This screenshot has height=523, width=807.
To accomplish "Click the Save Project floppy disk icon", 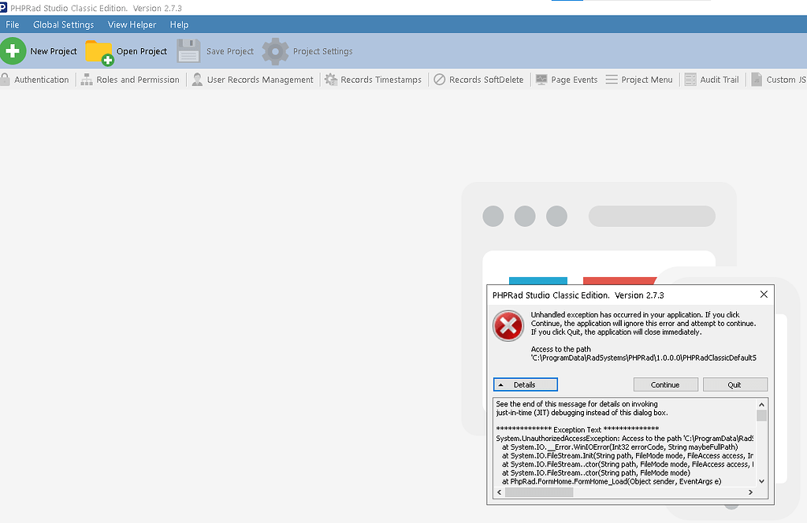I will (188, 51).
